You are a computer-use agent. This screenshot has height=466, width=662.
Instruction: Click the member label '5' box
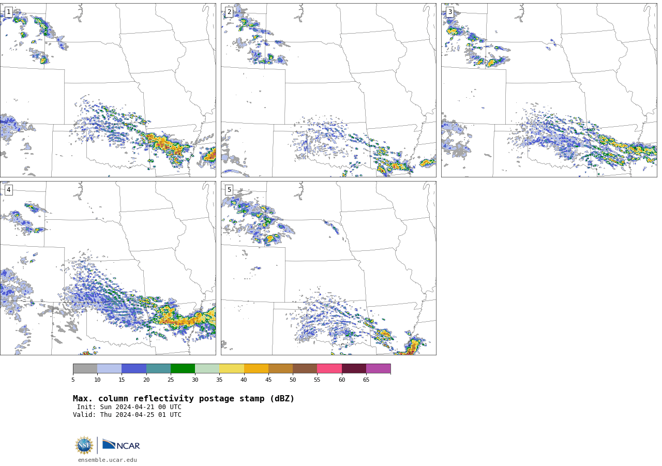(229, 190)
